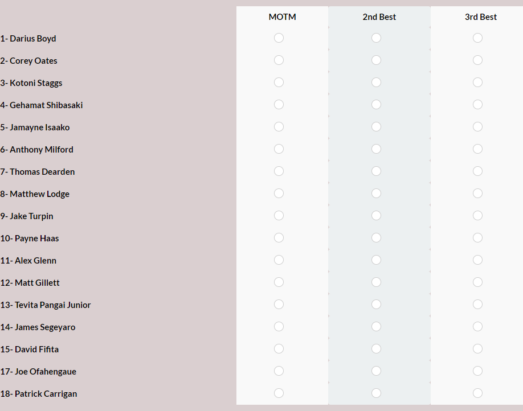
Task: Choose 2nd Best for Corey Oates
Action: click(376, 60)
